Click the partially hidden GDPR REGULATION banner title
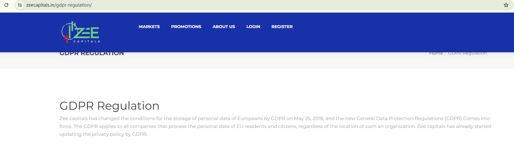The height and width of the screenshot is (150, 514). click(92, 54)
